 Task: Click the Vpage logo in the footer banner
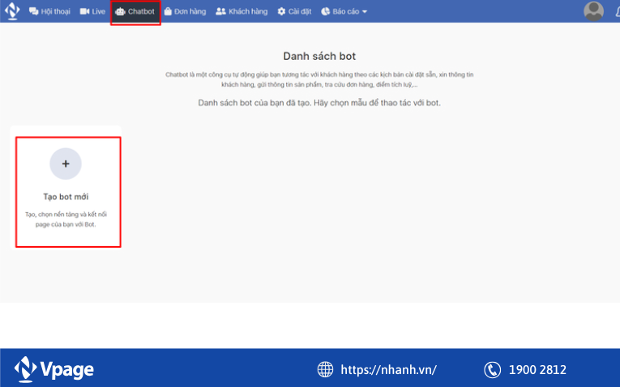53,369
